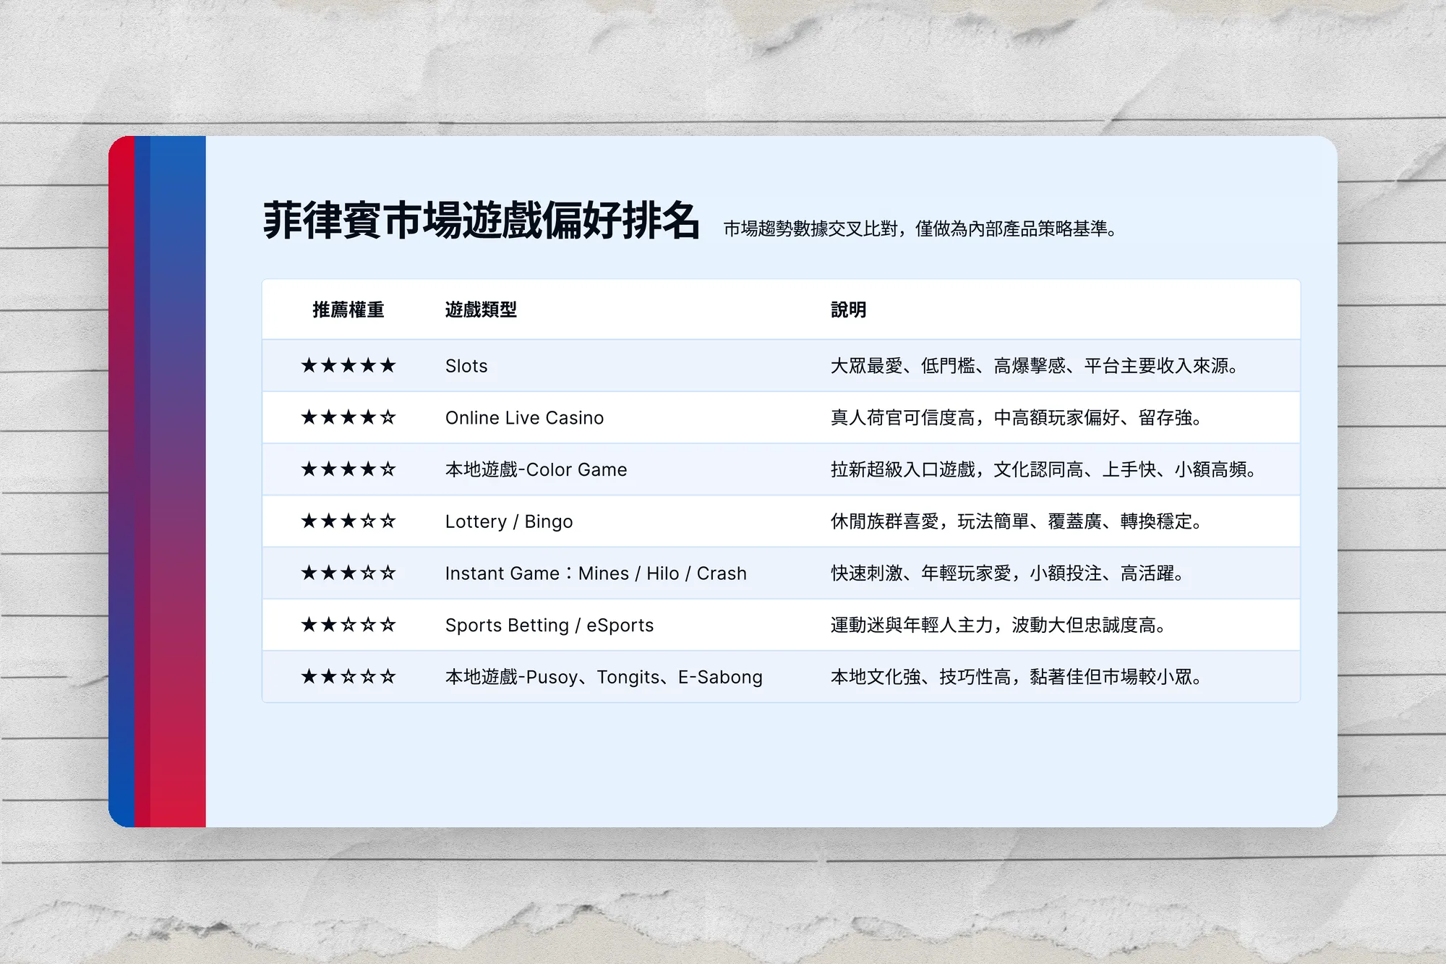Click star rating for Sports Betting row
Viewport: 1446px width, 964px height.
coord(348,625)
